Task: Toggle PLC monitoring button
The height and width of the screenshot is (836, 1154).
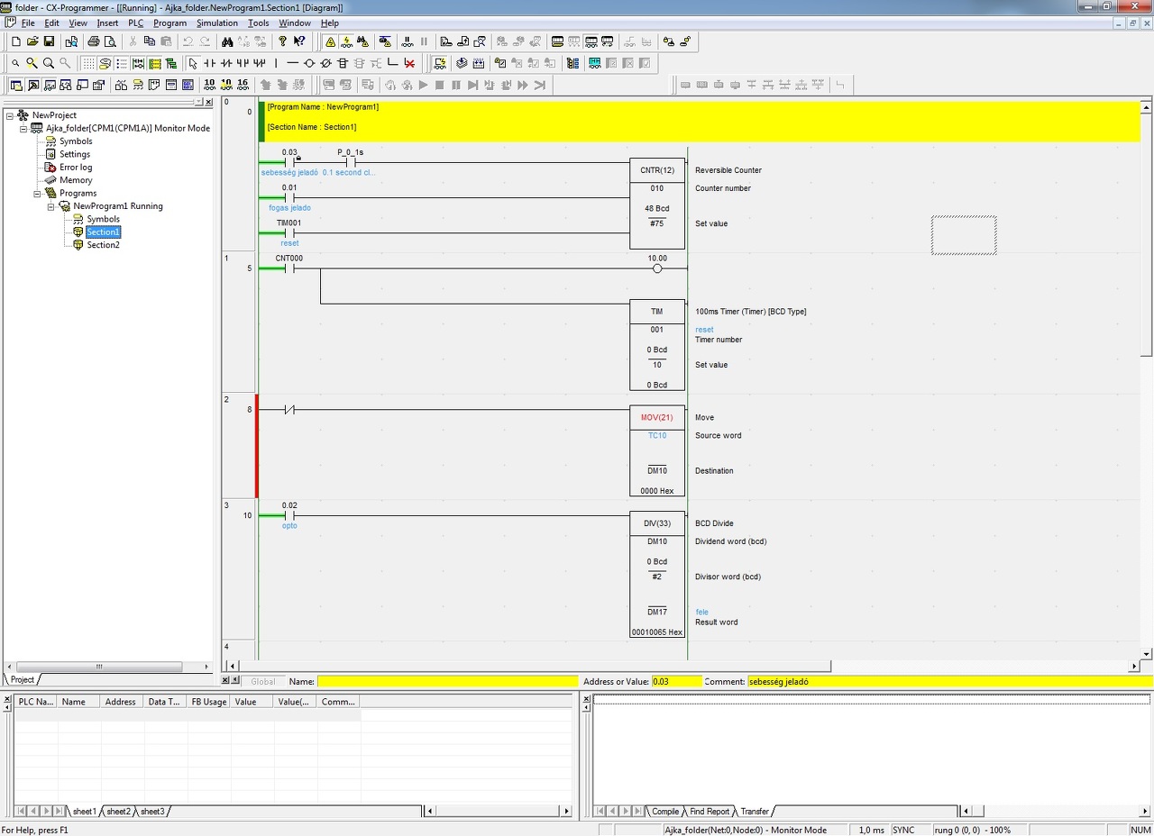Action: tap(346, 41)
